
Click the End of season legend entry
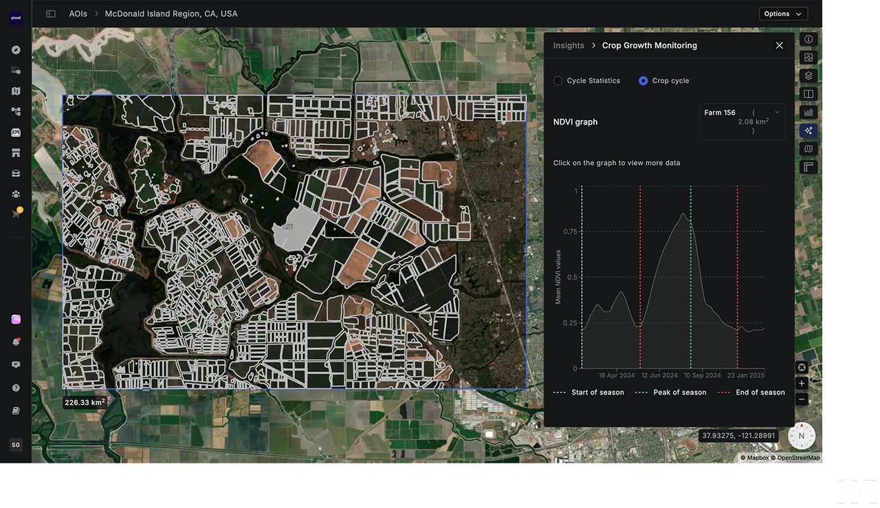click(x=751, y=393)
